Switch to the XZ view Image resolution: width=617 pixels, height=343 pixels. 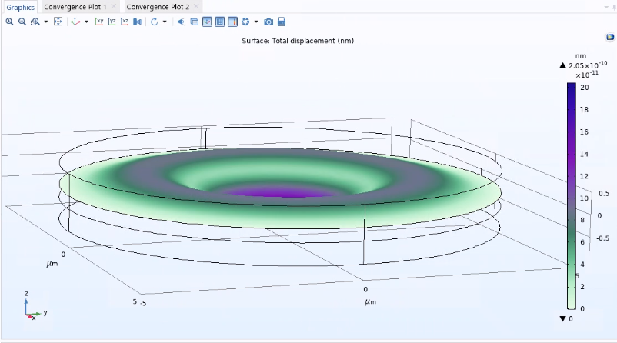[125, 22]
